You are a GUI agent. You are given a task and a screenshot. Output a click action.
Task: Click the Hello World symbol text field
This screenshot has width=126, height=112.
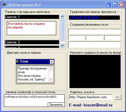tap(34, 100)
